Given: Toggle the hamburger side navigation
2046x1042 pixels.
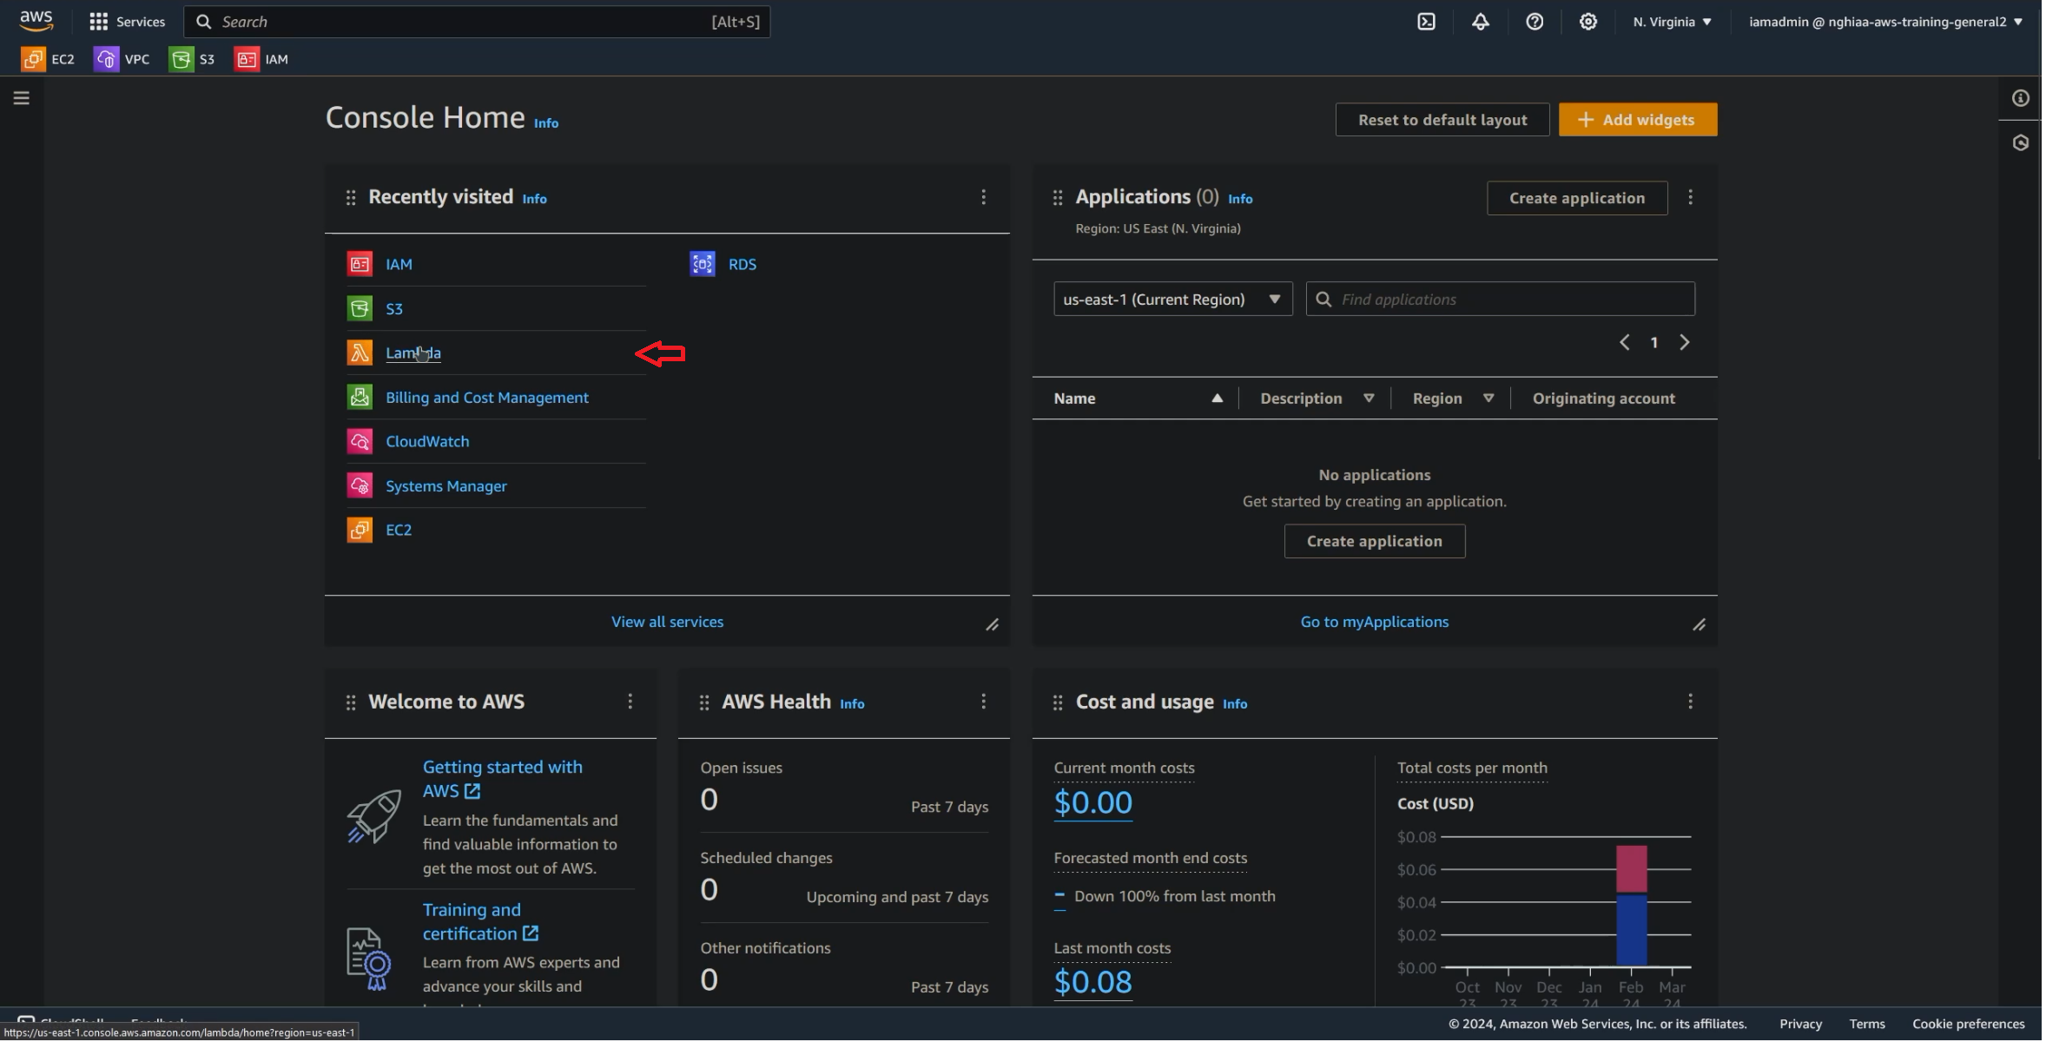Looking at the screenshot, I should tap(22, 98).
